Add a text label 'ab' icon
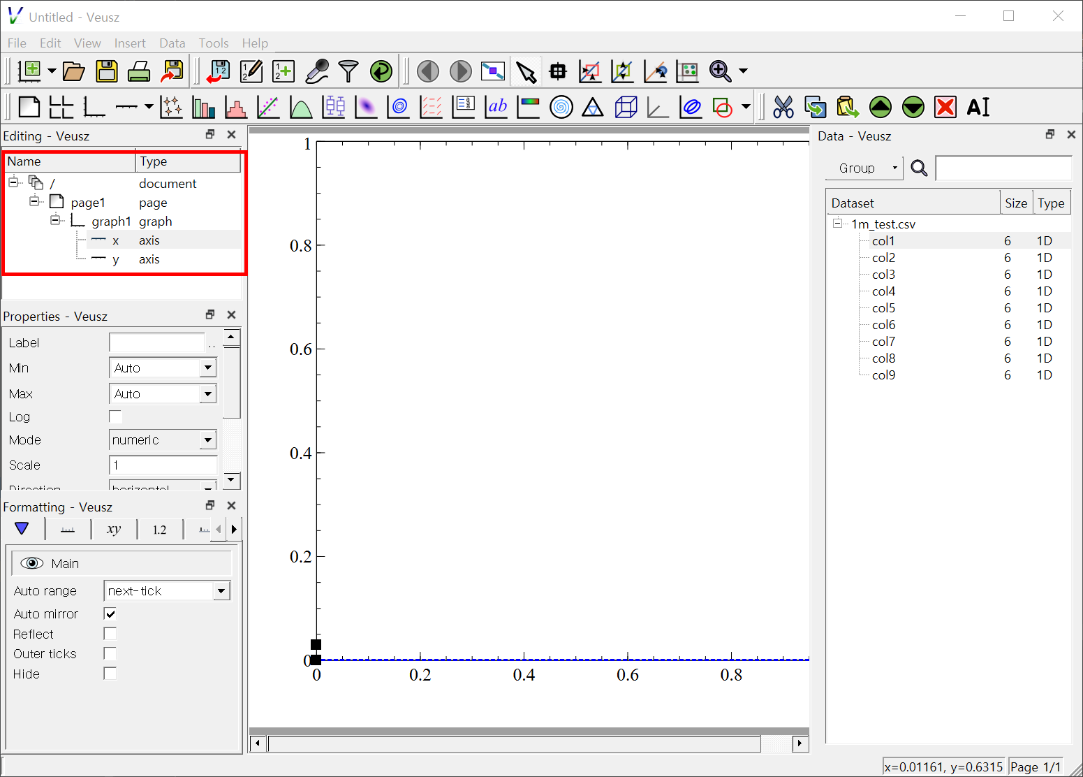This screenshot has width=1083, height=777. [x=496, y=107]
